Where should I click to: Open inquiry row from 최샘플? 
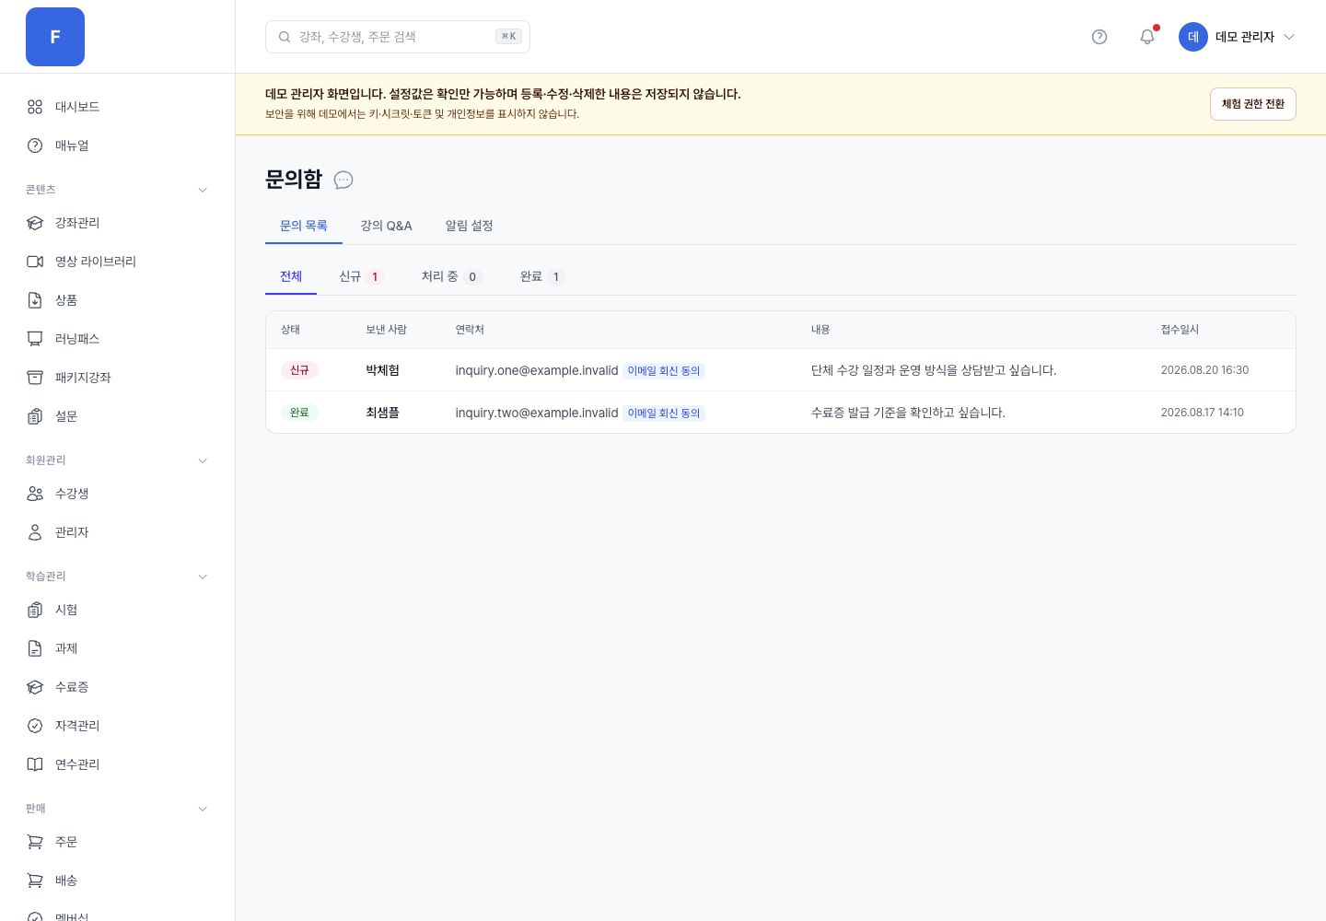(x=781, y=413)
